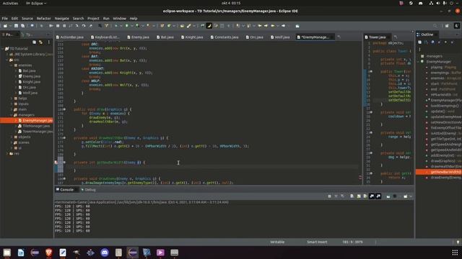Click addEnemy(int) method in Outline
Viewport: 462px width, 259px height.
443,155
